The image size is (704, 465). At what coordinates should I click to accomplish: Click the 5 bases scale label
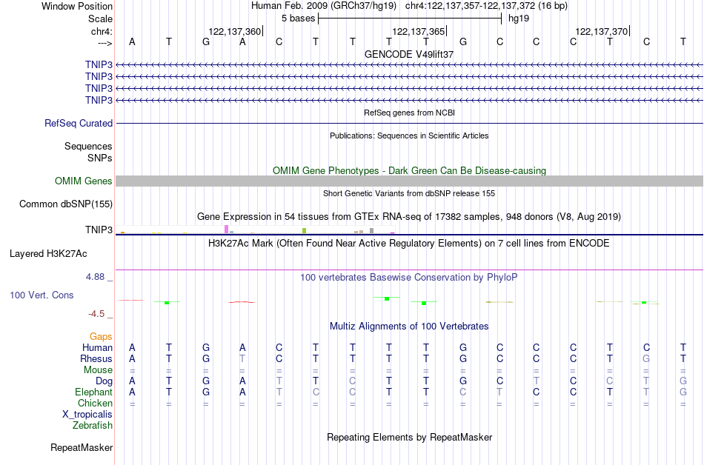pyautogui.click(x=298, y=19)
